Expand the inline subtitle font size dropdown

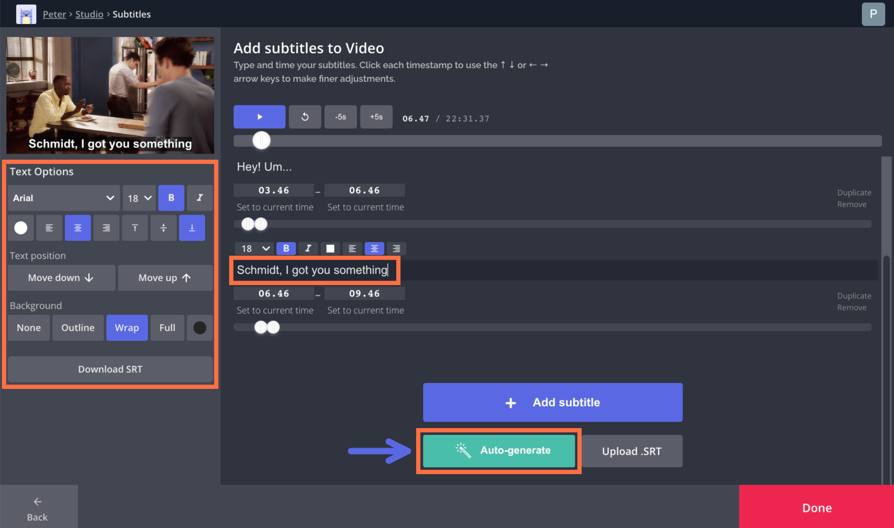255,248
